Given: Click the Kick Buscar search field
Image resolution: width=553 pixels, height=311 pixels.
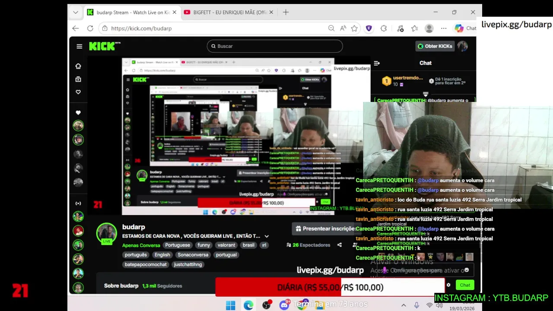Looking at the screenshot, I should (275, 46).
